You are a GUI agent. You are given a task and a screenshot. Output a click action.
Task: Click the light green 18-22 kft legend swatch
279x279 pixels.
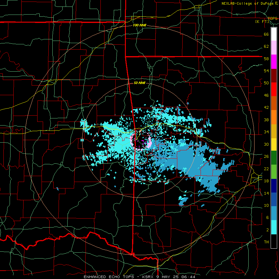click(x=274, y=172)
